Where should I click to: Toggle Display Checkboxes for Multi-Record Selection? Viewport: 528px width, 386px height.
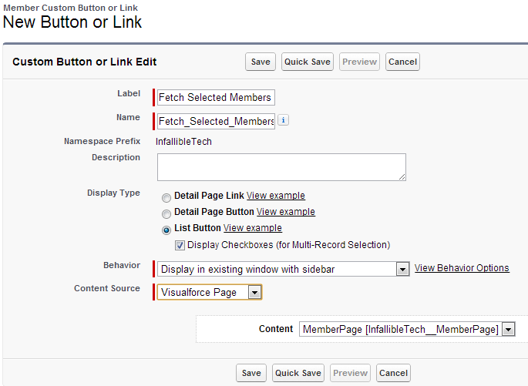click(180, 245)
